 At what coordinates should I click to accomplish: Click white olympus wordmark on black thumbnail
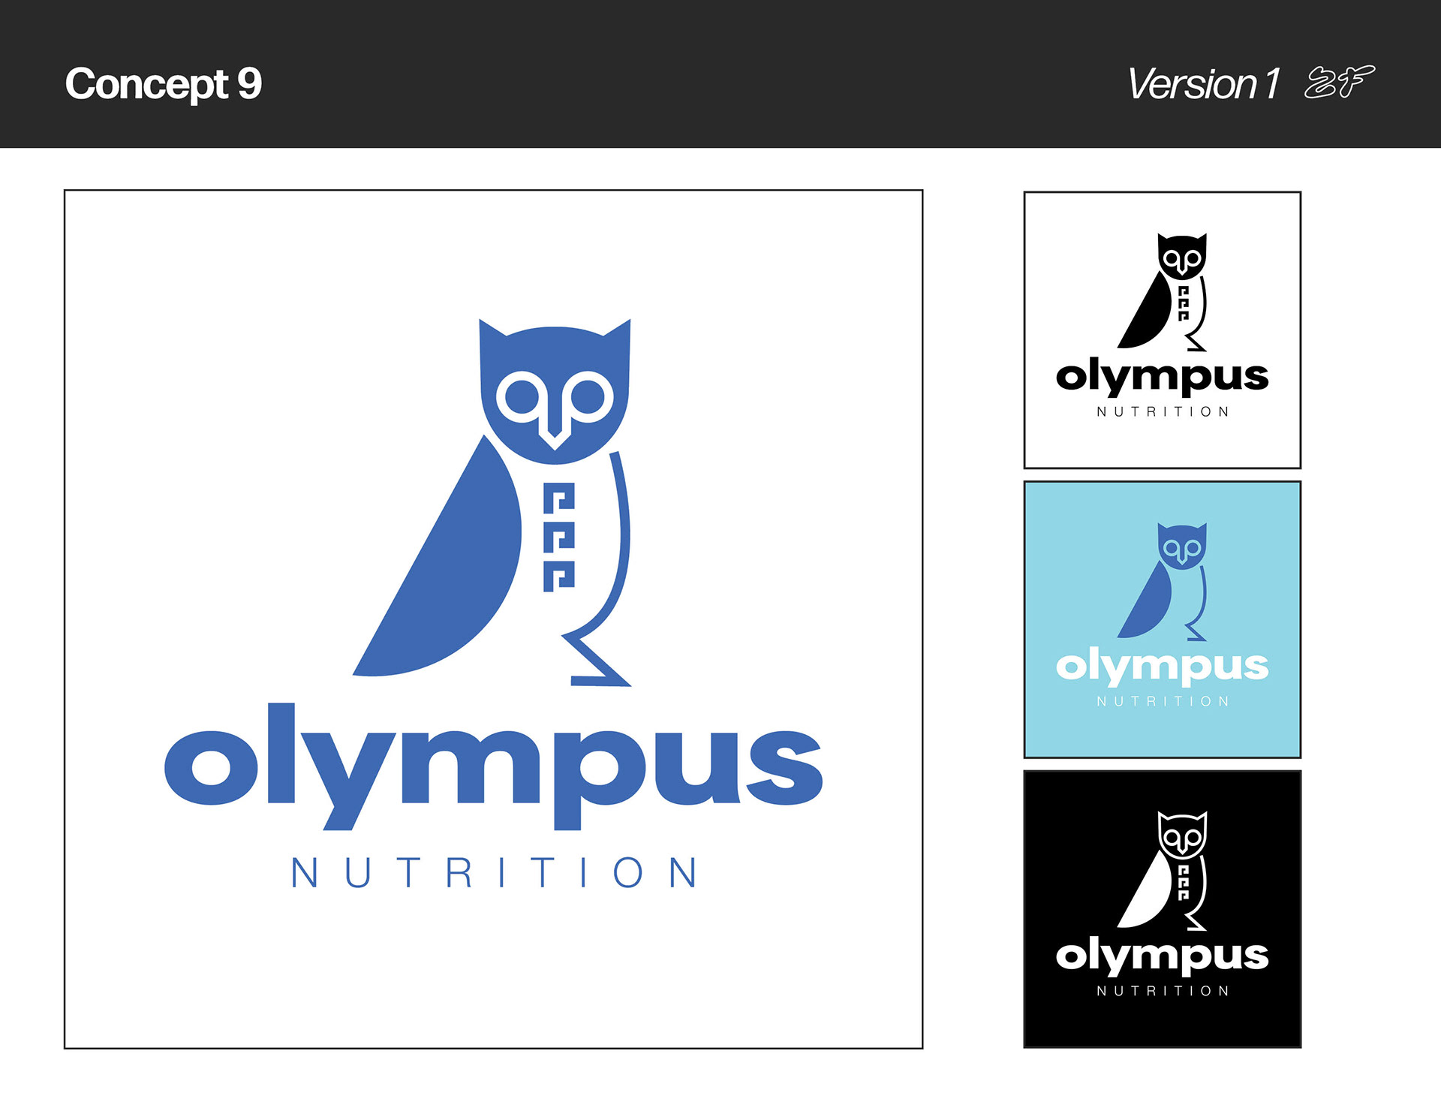coord(1163,956)
